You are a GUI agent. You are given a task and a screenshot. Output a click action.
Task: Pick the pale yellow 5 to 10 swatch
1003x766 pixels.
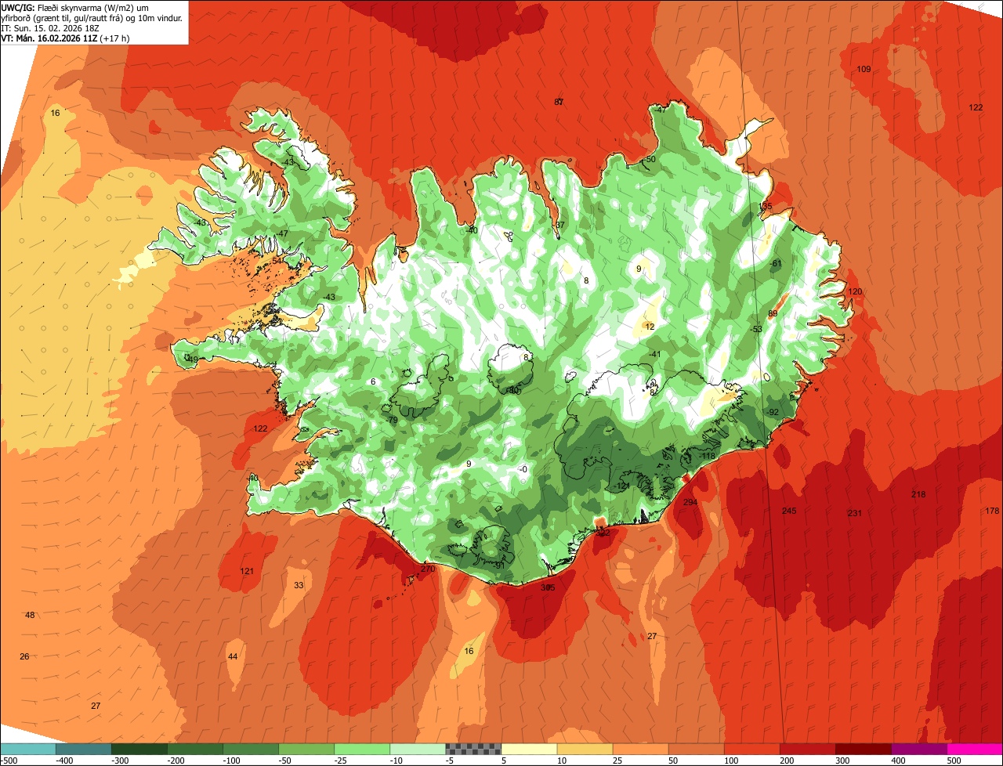pyautogui.click(x=529, y=749)
